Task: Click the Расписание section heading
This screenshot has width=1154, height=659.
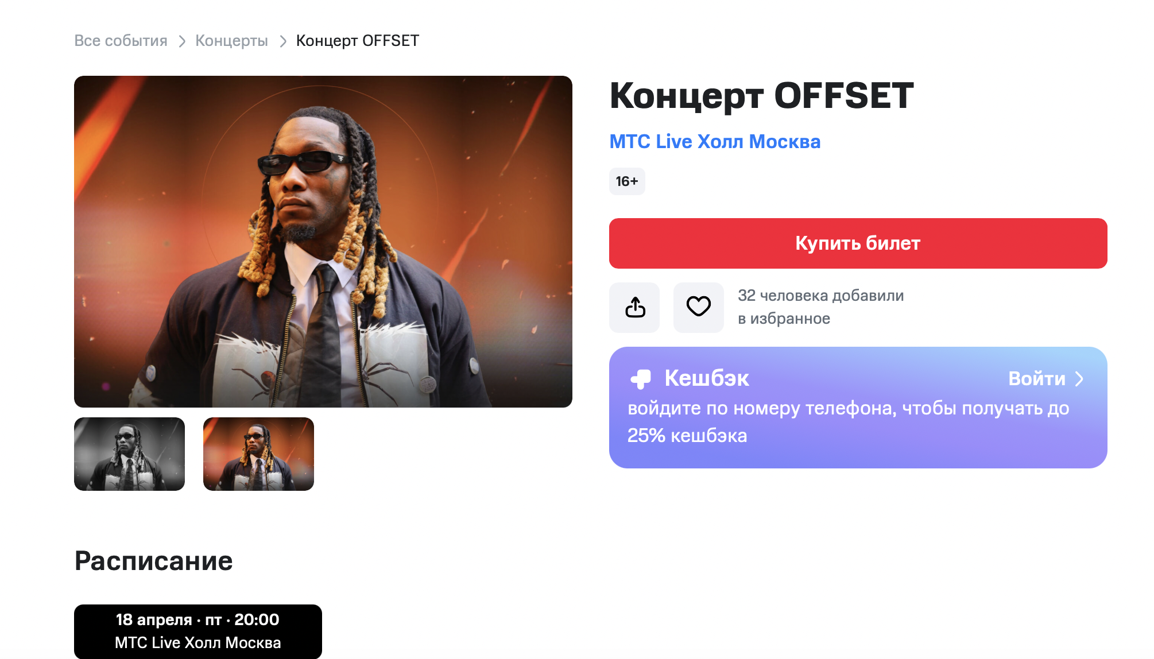Action: tap(153, 561)
